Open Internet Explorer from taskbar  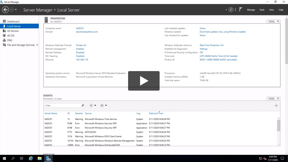[x=31, y=158]
